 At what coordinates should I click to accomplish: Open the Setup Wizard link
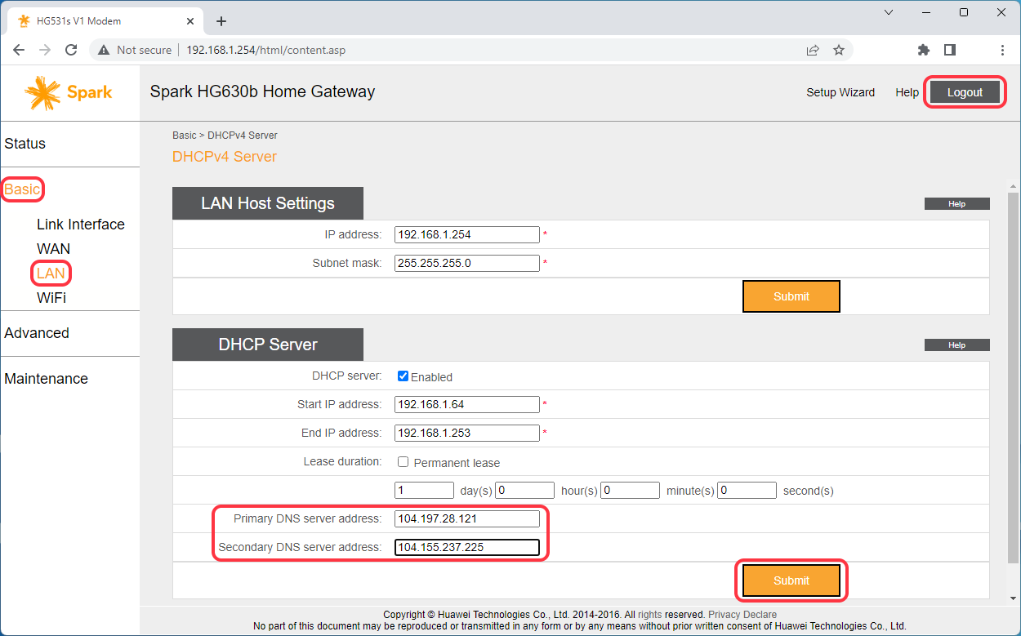840,92
